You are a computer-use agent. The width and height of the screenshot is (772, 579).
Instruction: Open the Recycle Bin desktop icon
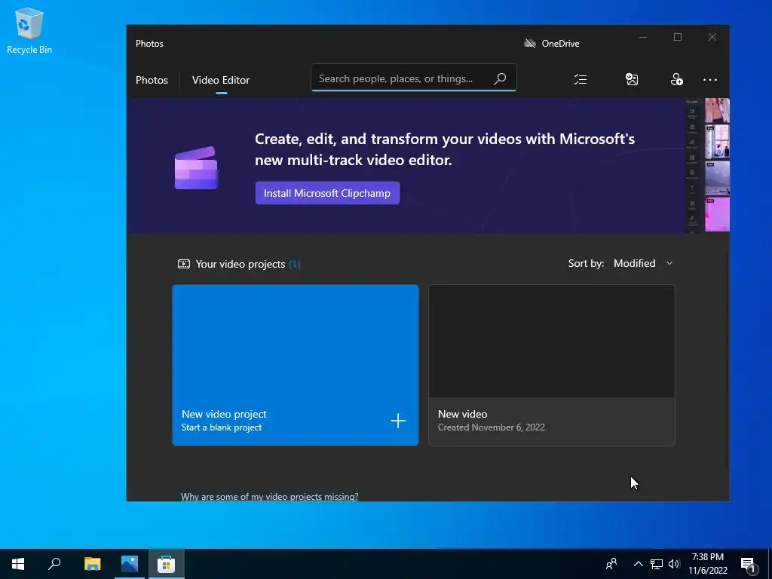click(29, 30)
